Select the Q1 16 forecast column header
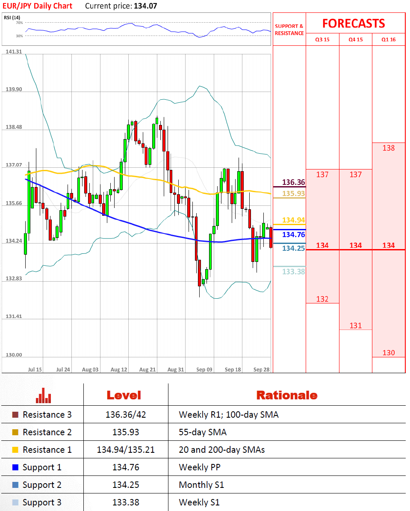 pos(389,39)
